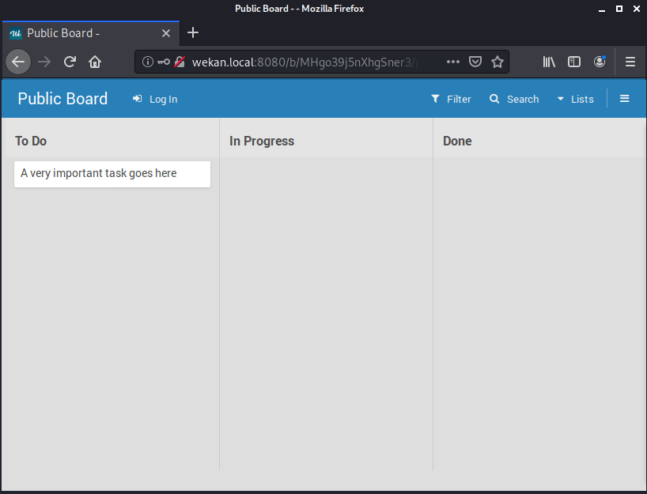The width and height of the screenshot is (647, 494).
Task: Toggle the Firefox sidebar view
Action: click(x=574, y=62)
